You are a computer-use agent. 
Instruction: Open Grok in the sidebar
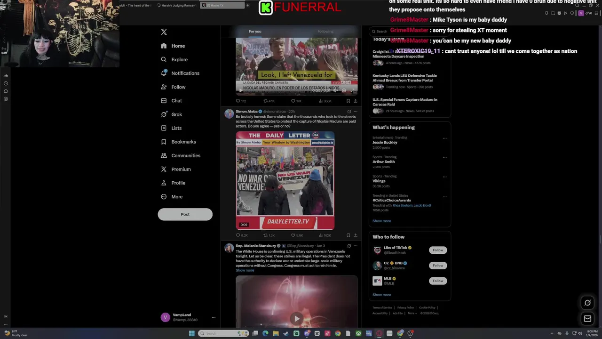point(171,114)
